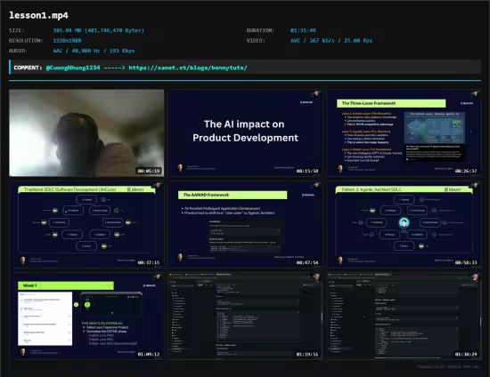Select the duration value 01:35:49

pos(303,30)
